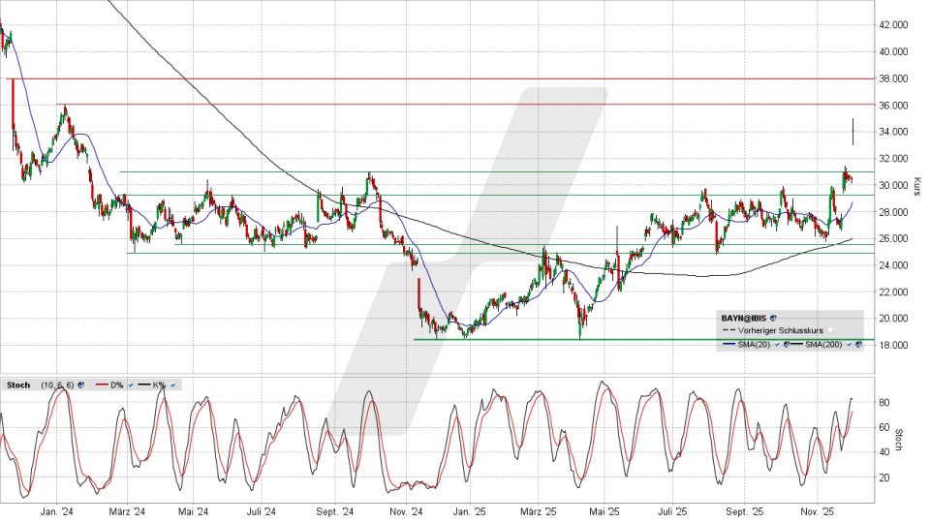Click the BAYN@IBIS legend title
The image size is (930, 523).
click(x=744, y=318)
